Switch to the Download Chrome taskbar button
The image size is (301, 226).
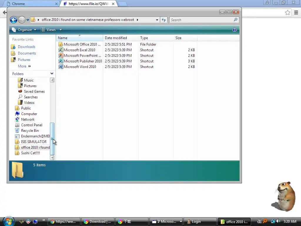coord(98,222)
